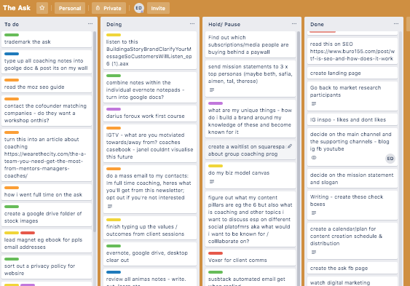Click red label on 'Voxer for client comms' card
Screen dimensions: 410x286
(216, 253)
